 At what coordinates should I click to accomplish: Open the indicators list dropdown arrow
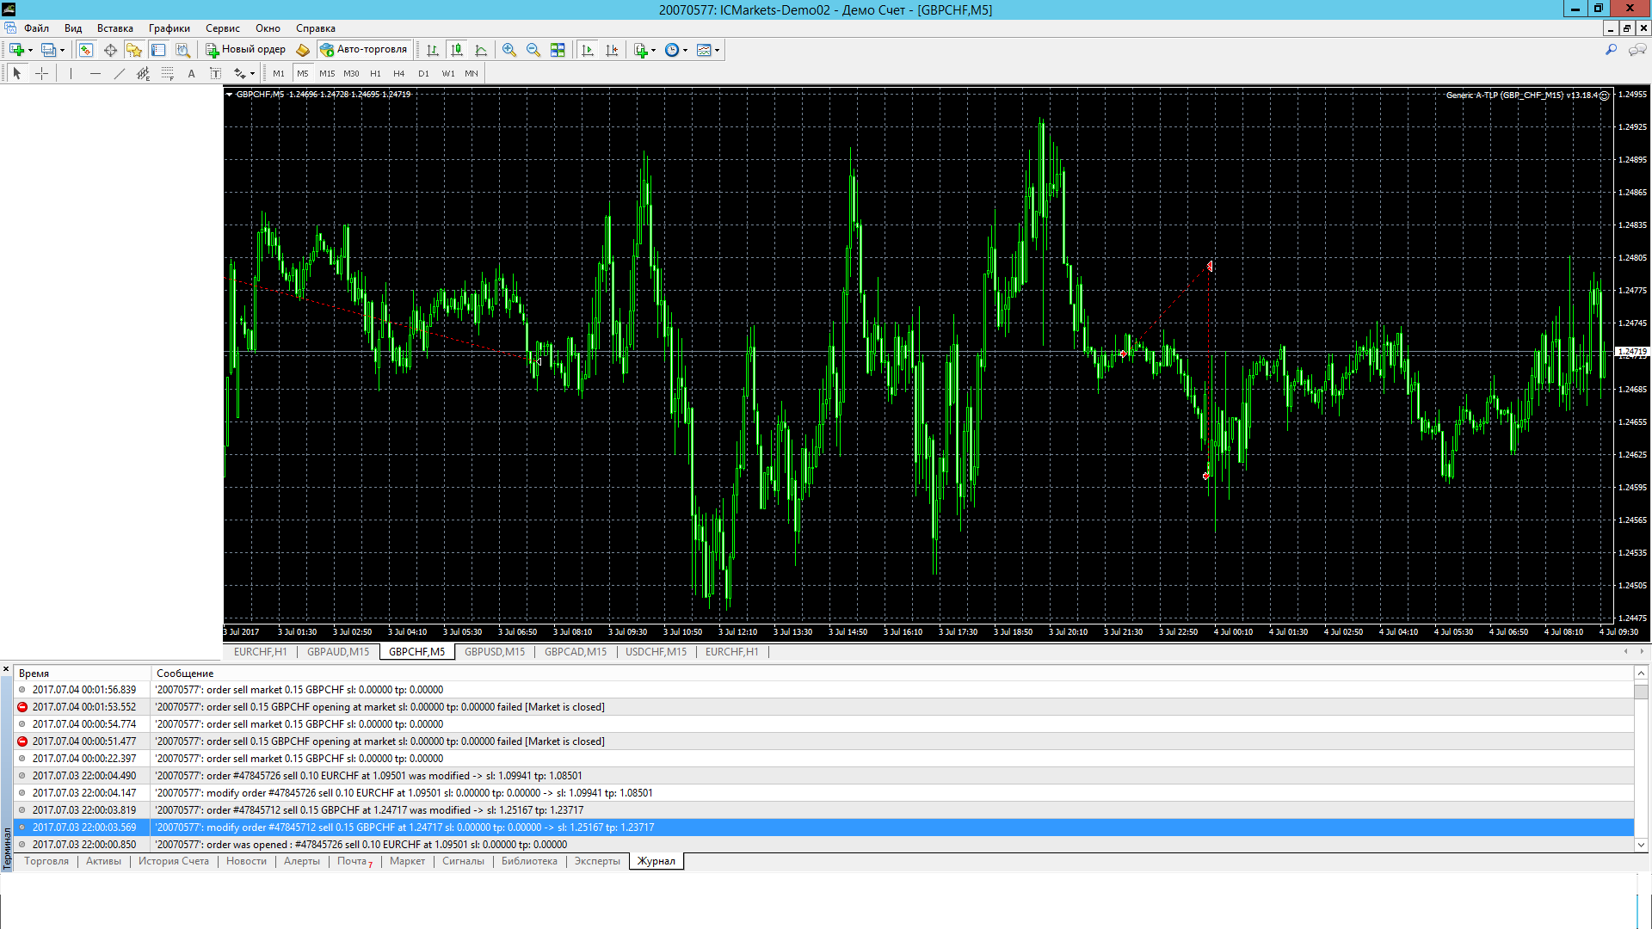coord(654,51)
